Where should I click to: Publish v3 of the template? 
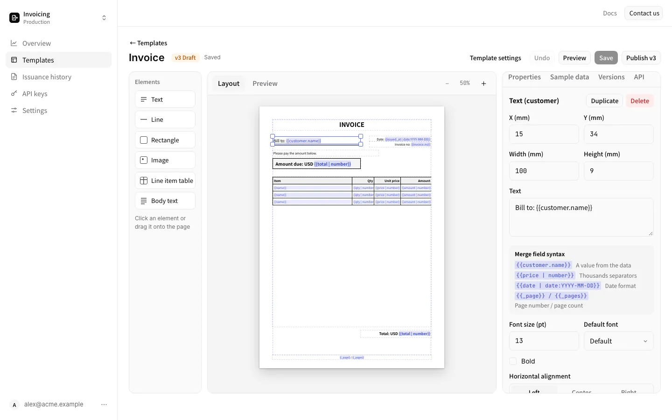click(641, 58)
